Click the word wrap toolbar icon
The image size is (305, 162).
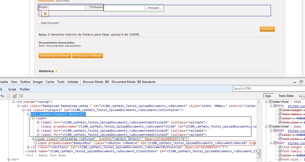click(21, 96)
